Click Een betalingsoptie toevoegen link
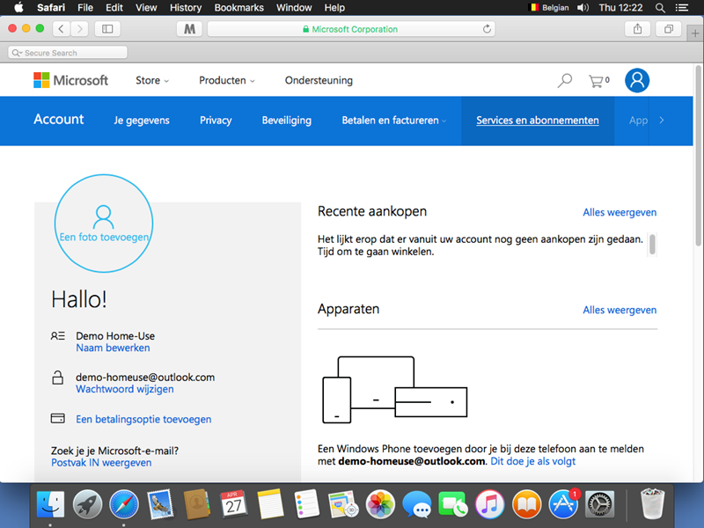 [143, 420]
